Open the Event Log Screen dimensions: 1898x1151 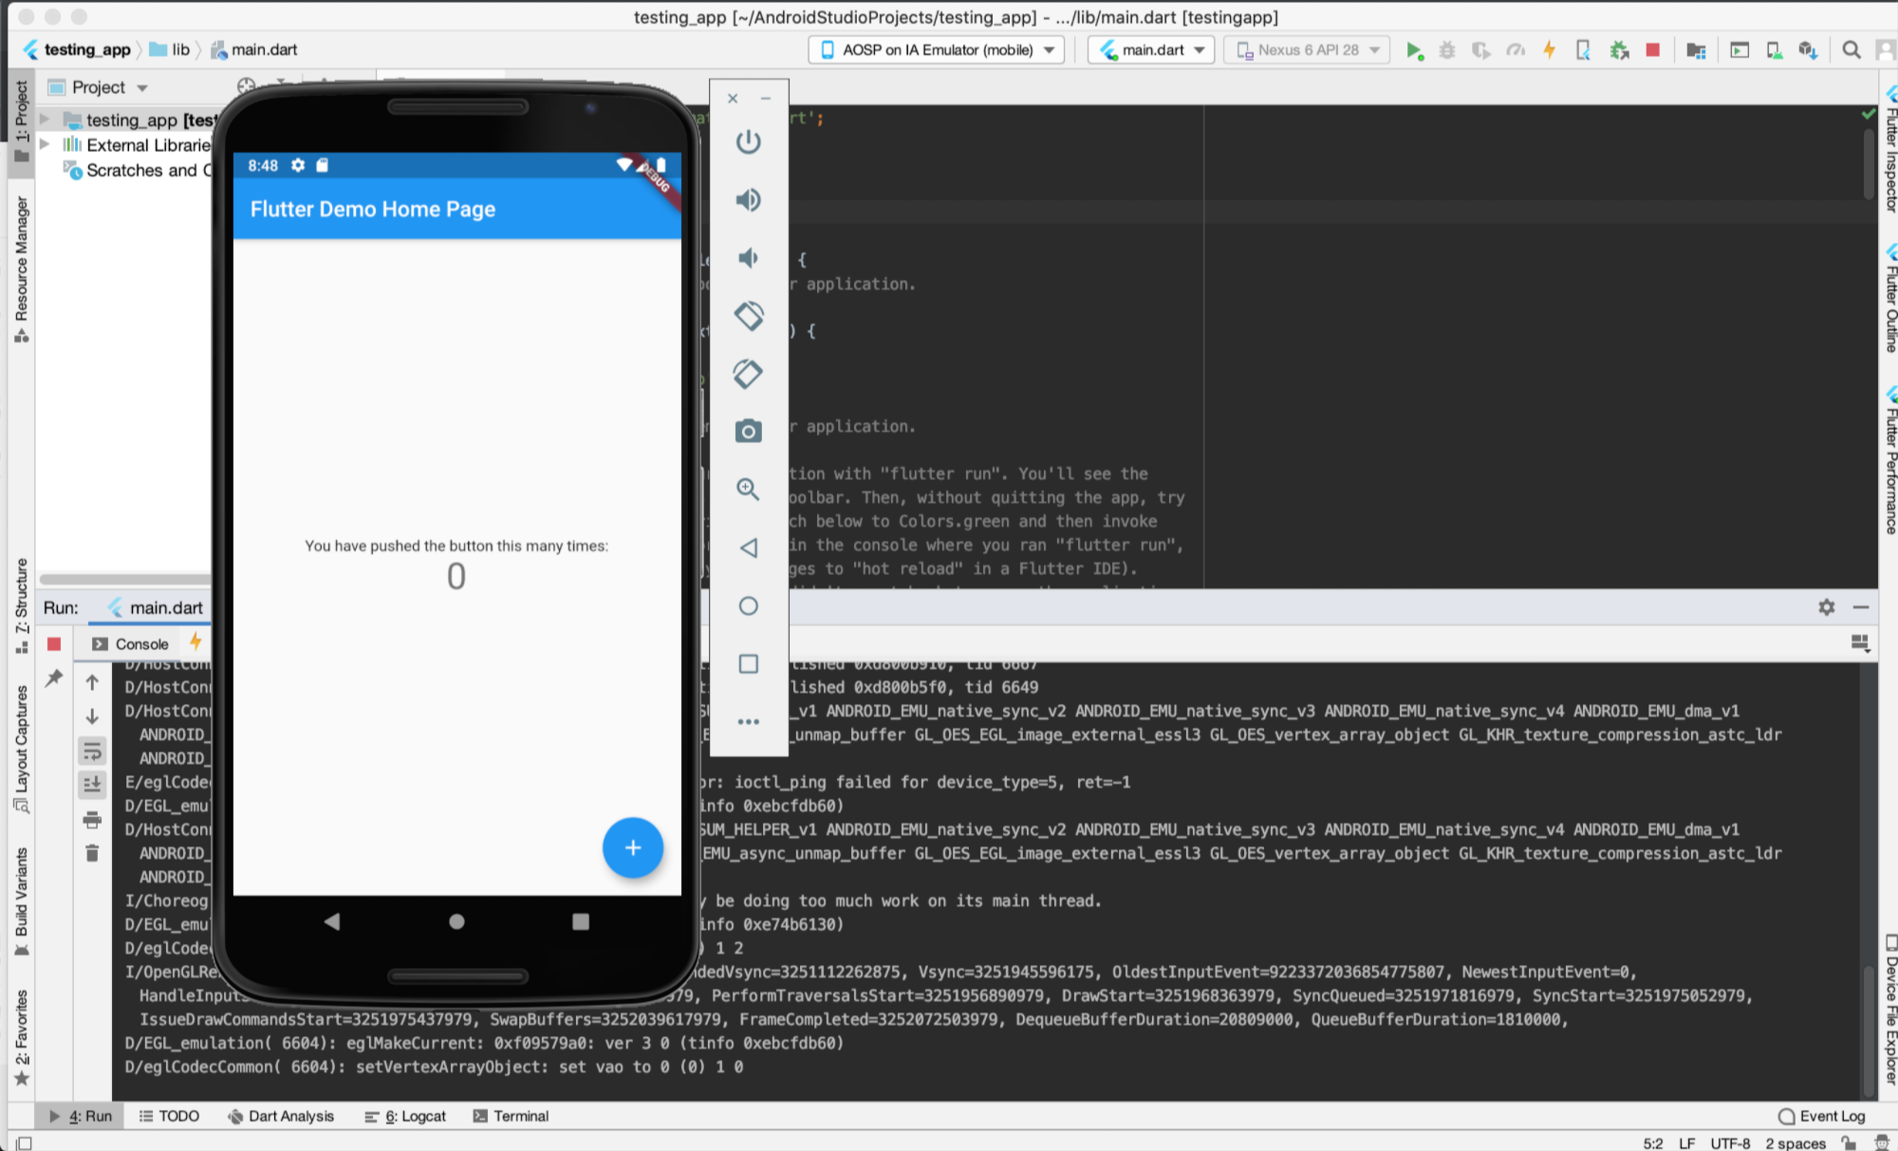click(1821, 1116)
